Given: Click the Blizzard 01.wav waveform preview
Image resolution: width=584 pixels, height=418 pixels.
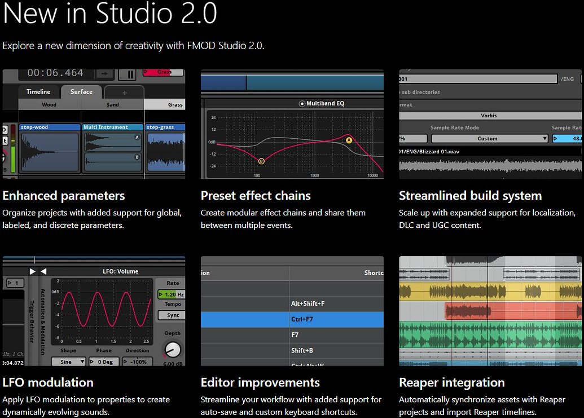Looking at the screenshot, I should (490, 166).
